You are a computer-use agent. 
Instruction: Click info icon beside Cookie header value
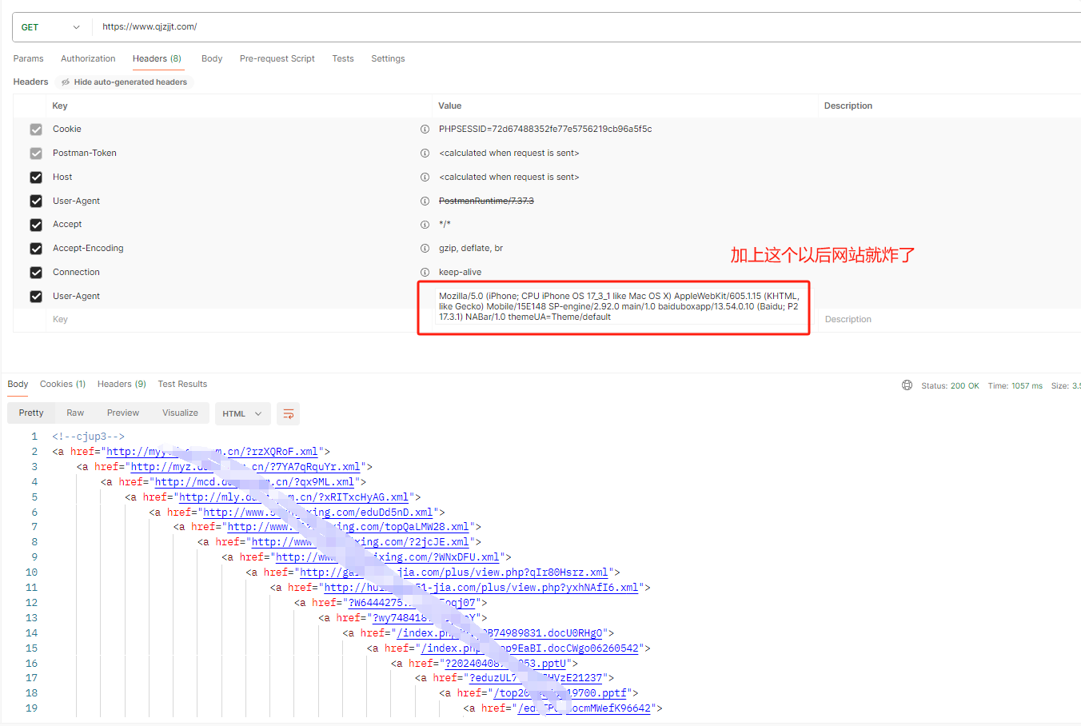[425, 130]
